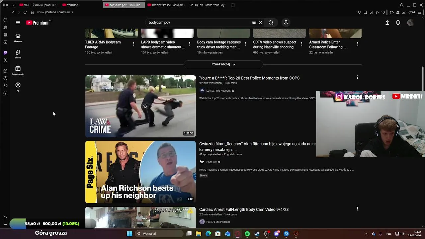Expand results with Pokaż więcej
The image size is (425, 239).
pyautogui.click(x=223, y=64)
